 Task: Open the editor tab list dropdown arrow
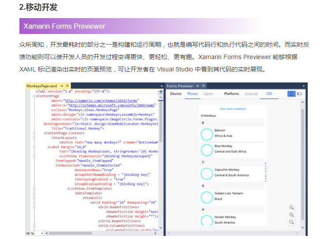(161, 86)
